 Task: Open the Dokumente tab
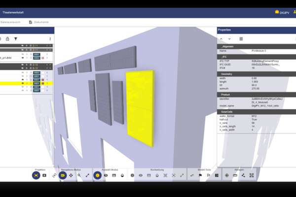tap(38, 22)
